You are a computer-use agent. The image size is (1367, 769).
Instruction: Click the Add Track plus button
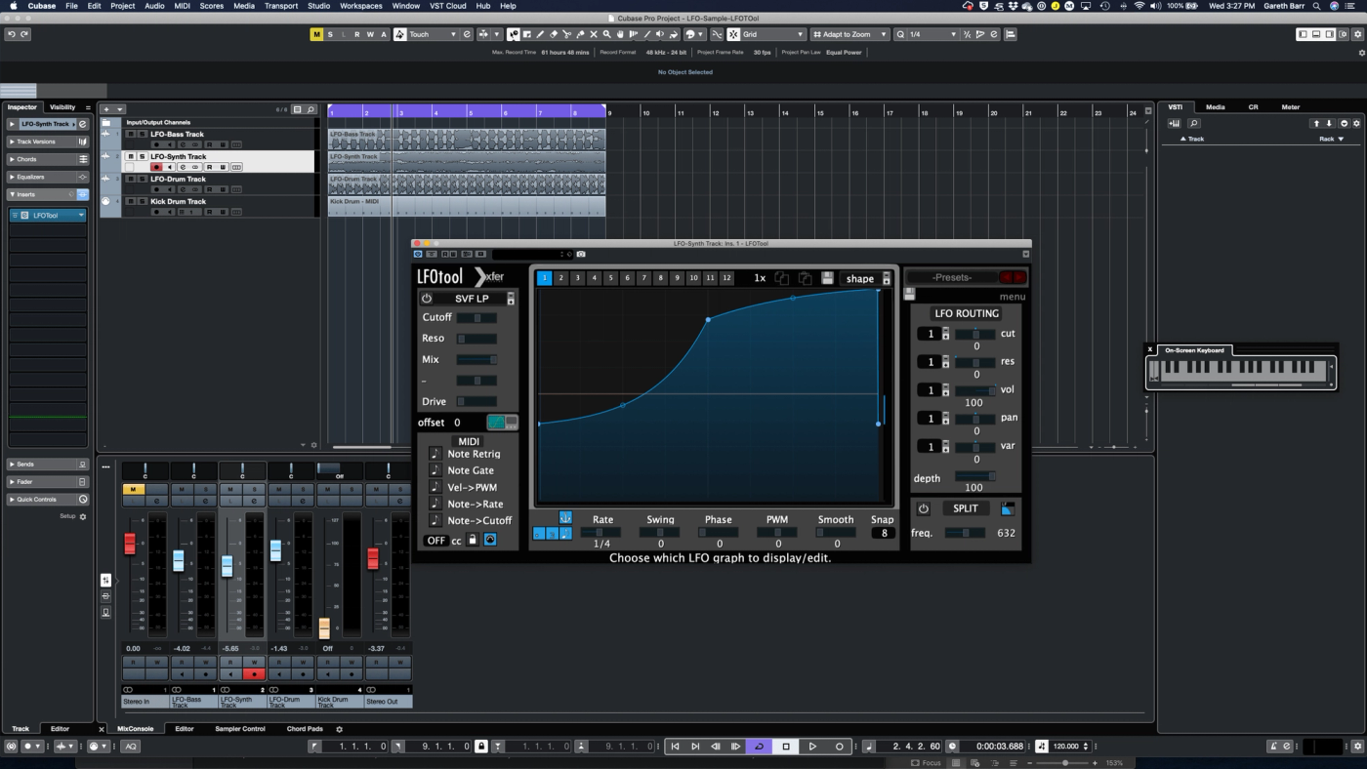[106, 109]
